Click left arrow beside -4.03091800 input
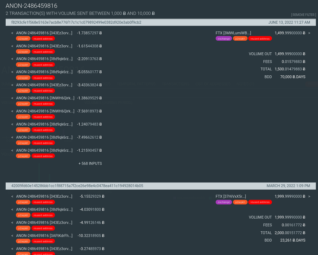 pos(12,210)
